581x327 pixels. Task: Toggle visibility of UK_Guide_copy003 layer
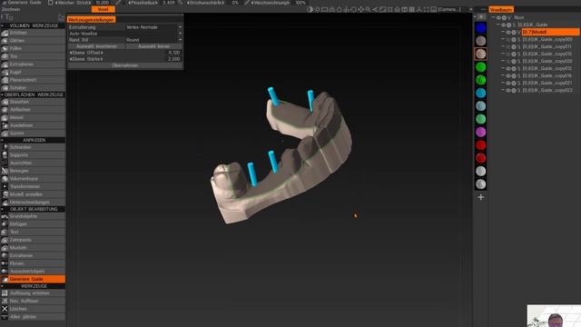pos(508,39)
